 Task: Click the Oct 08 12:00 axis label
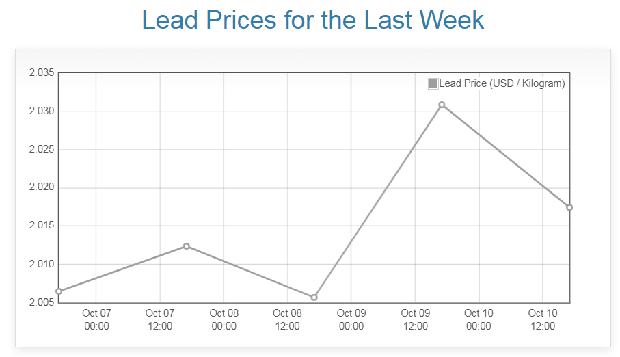[288, 319]
